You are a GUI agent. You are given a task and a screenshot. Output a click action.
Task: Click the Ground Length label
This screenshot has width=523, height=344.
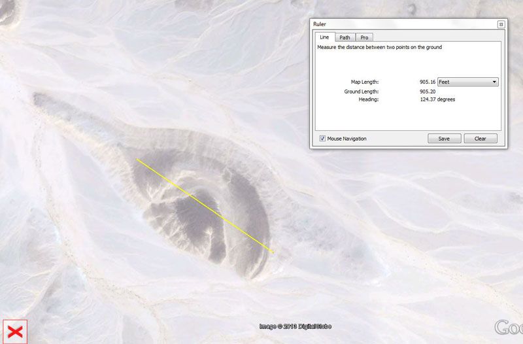point(362,92)
